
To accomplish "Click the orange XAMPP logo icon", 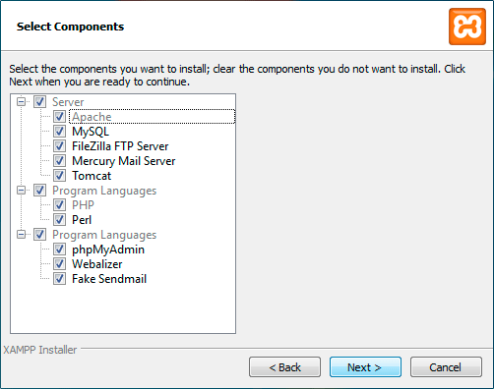I will (467, 27).
